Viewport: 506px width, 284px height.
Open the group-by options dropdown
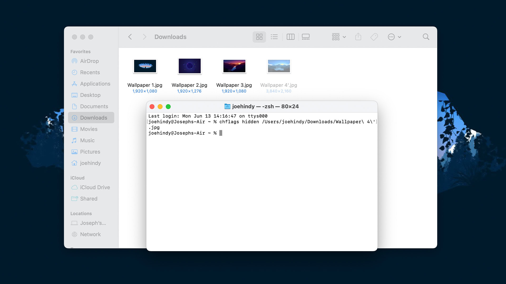tap(339, 37)
